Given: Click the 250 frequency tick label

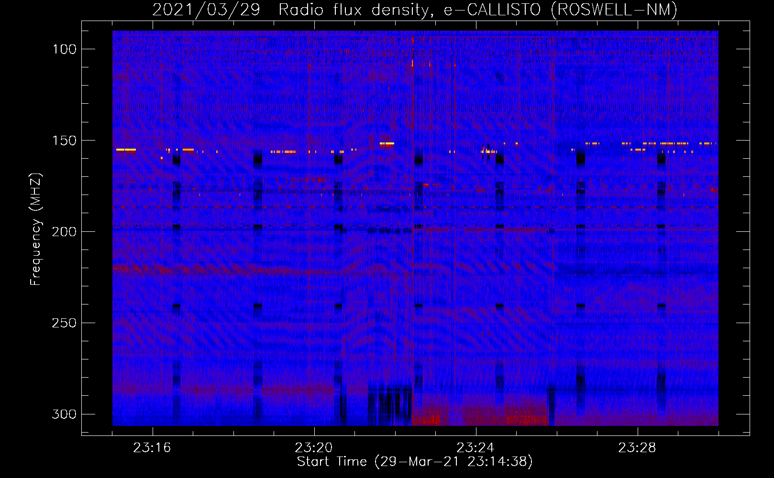Looking at the screenshot, I should pyautogui.click(x=64, y=323).
